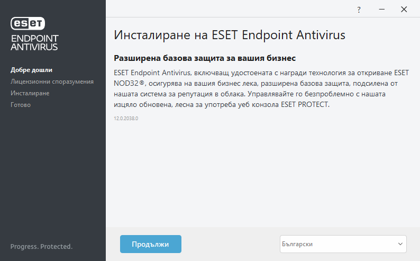Go to Лицензионни споразумения step
420x261 pixels.
(52, 82)
